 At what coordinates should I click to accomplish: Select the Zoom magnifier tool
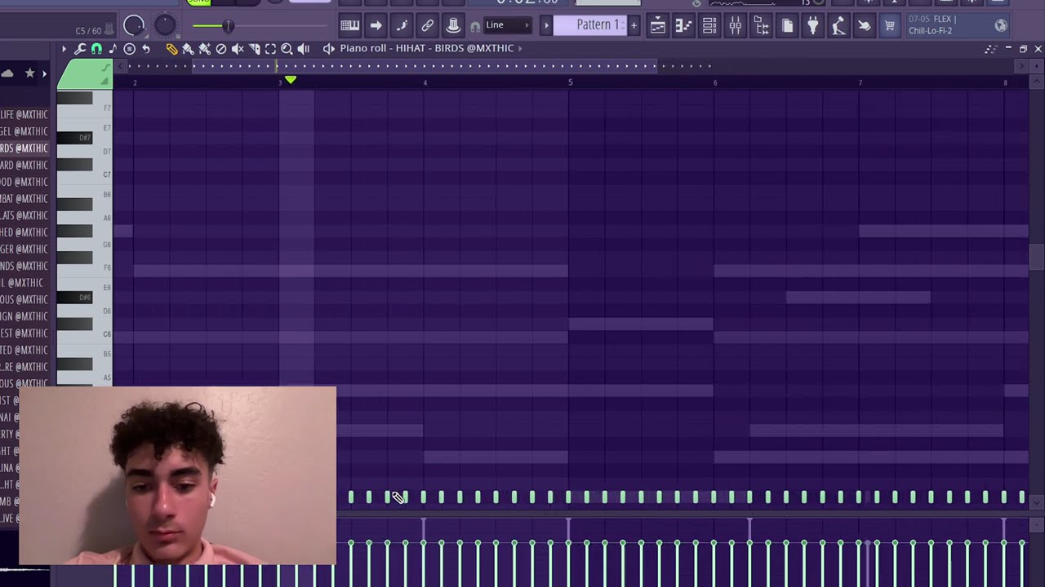pos(287,49)
